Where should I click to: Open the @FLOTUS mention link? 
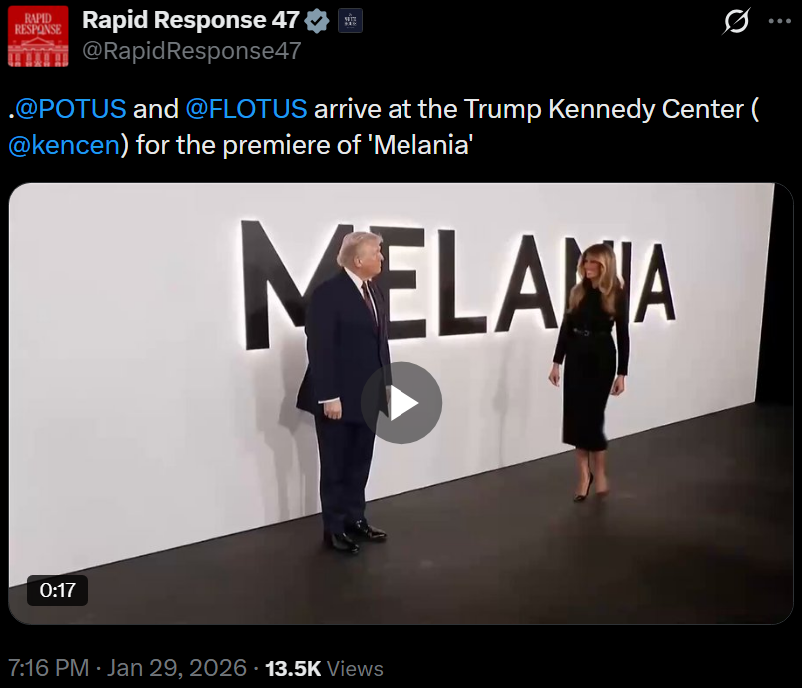250,109
